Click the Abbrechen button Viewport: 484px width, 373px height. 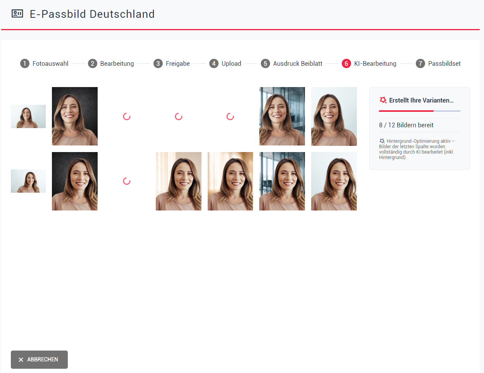pos(39,359)
